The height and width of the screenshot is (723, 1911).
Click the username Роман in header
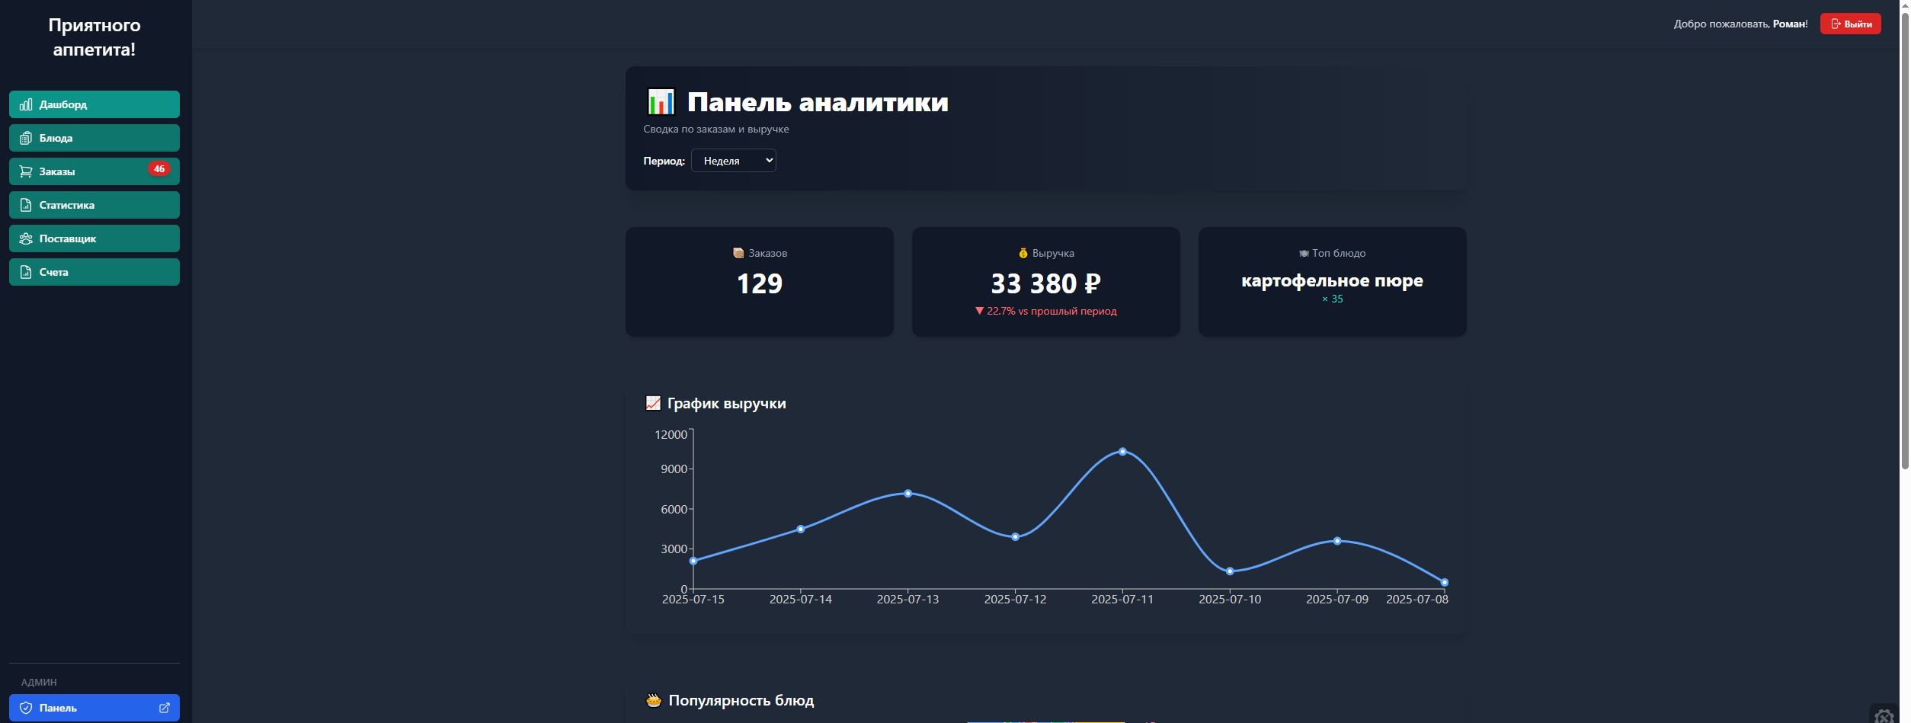tap(1788, 24)
